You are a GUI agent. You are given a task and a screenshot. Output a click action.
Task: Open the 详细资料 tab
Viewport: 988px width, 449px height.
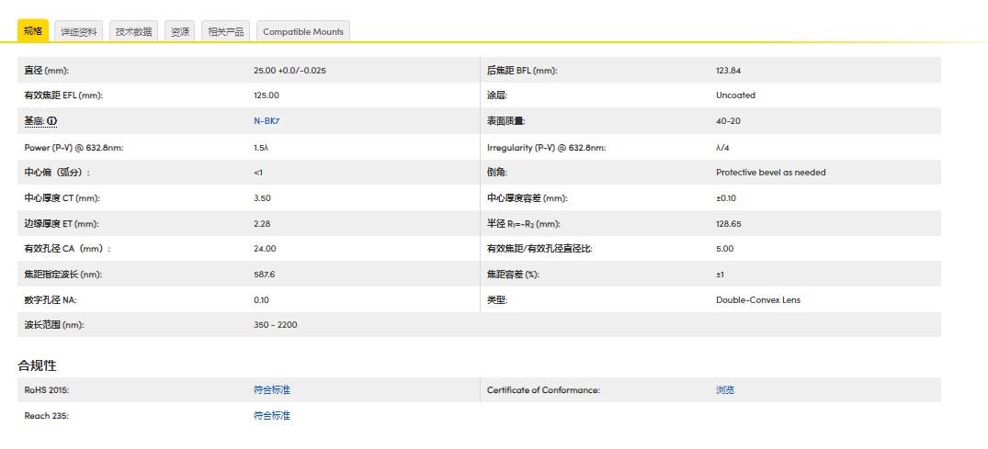click(79, 31)
